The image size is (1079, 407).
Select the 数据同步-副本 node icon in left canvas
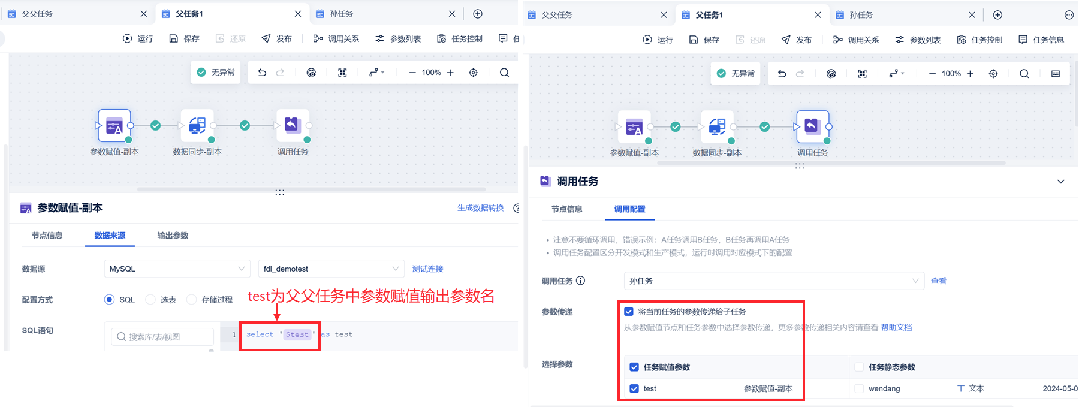coord(197,125)
